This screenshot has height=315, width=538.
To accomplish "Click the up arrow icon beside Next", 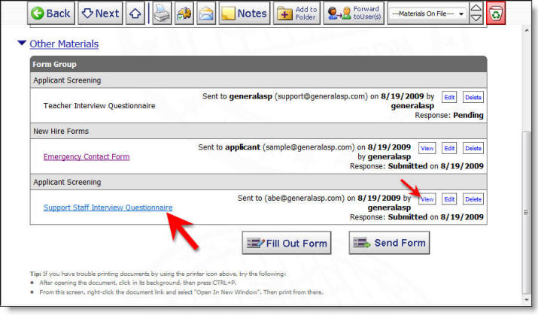I will pos(135,13).
